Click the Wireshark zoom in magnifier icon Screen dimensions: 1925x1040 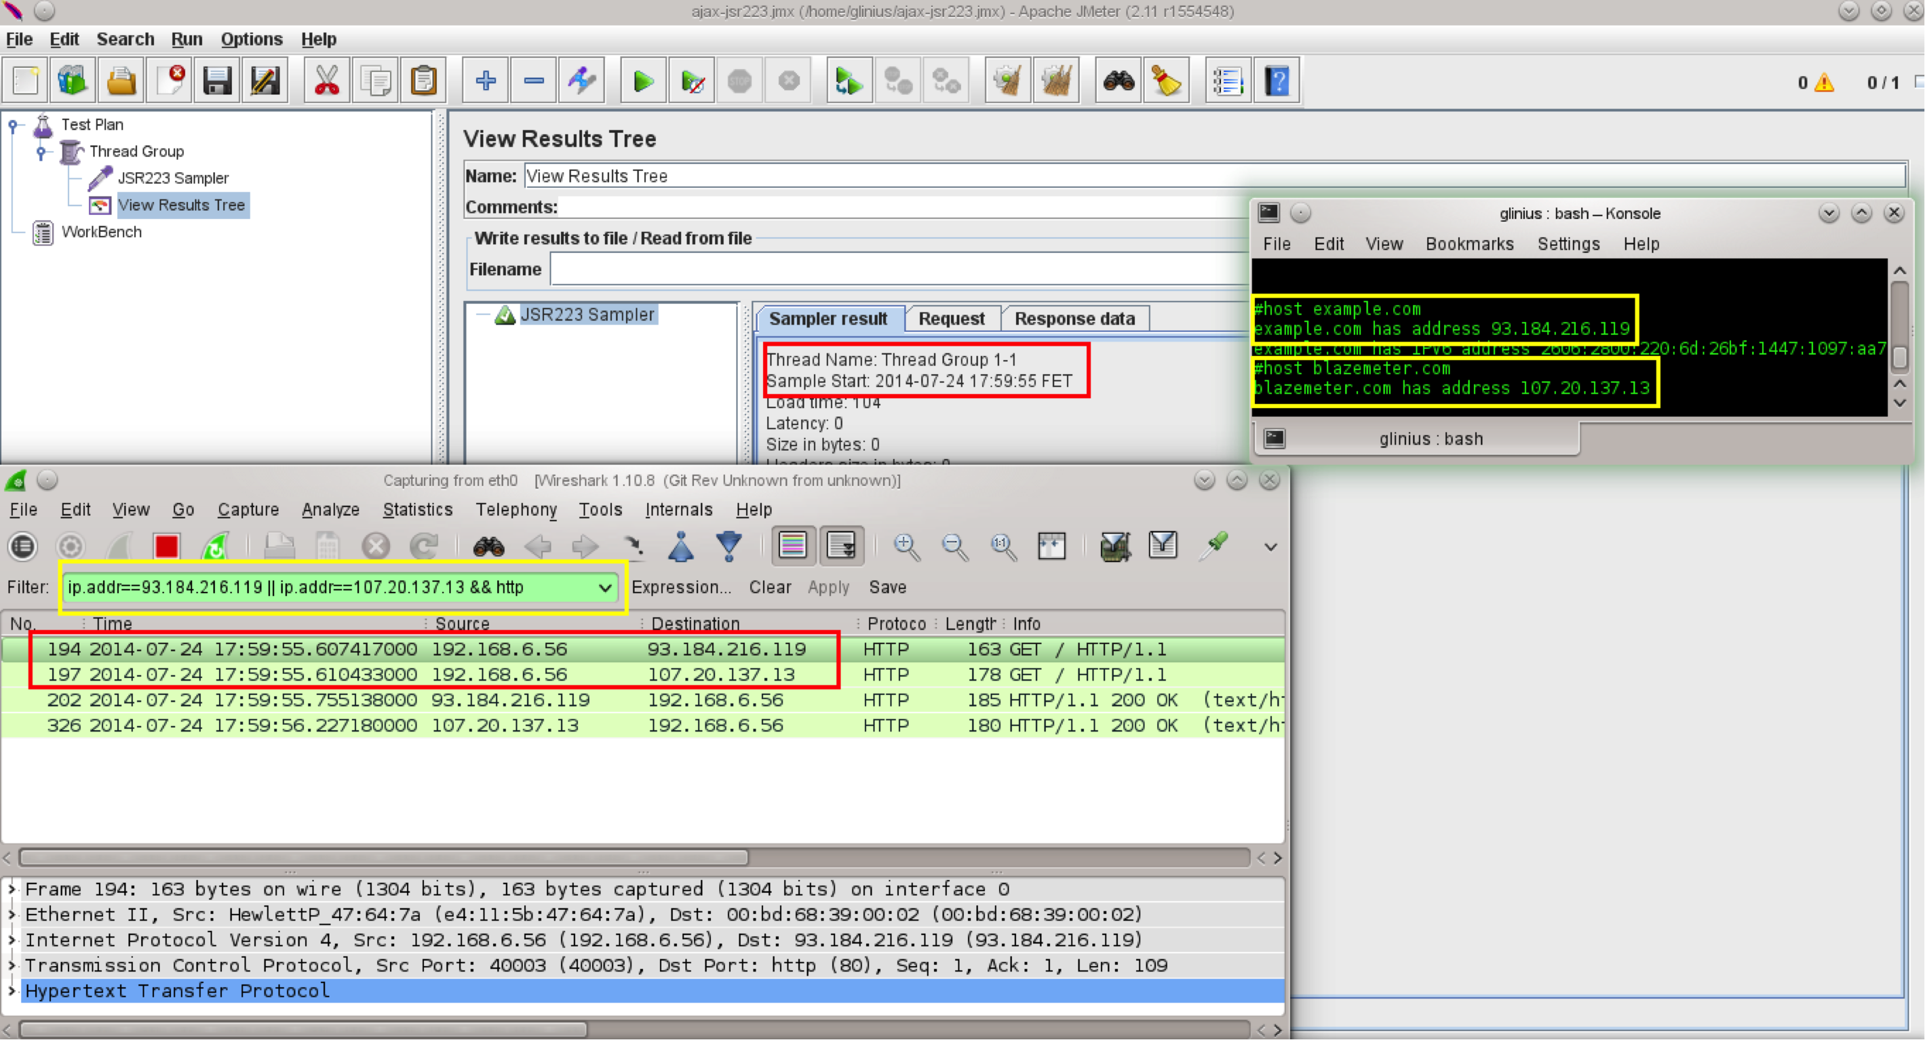[x=906, y=547]
